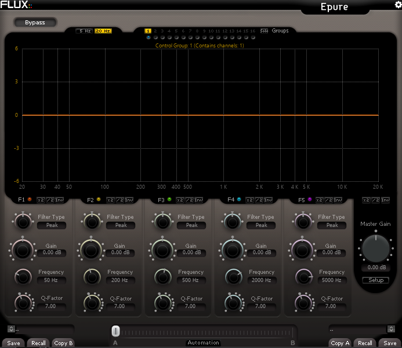Screen dimensions: 402x348
Task: Open the F5 Filter Type Peak selector
Action: point(332,225)
